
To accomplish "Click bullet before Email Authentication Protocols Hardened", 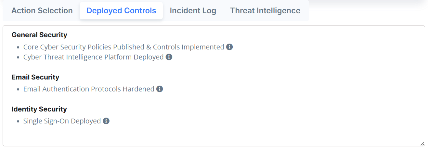I will point(18,89).
